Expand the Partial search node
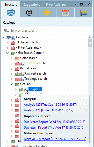This screenshot has height=147, width=94. pos(12,69)
